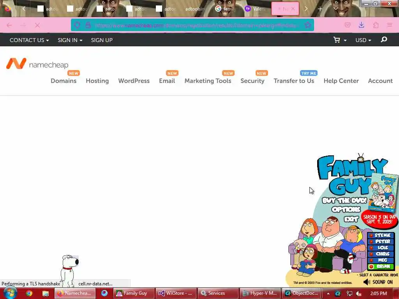The image size is (399, 299).
Task: Select Brian character option
Action: [380, 266]
